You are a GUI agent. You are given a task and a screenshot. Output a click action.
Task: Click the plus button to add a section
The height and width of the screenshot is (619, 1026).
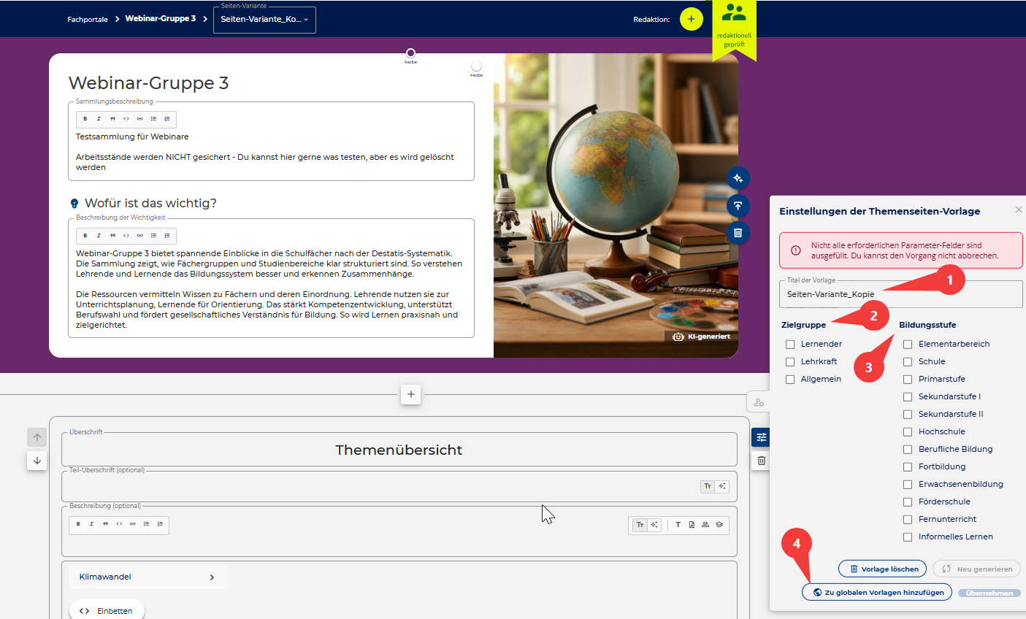(x=411, y=394)
